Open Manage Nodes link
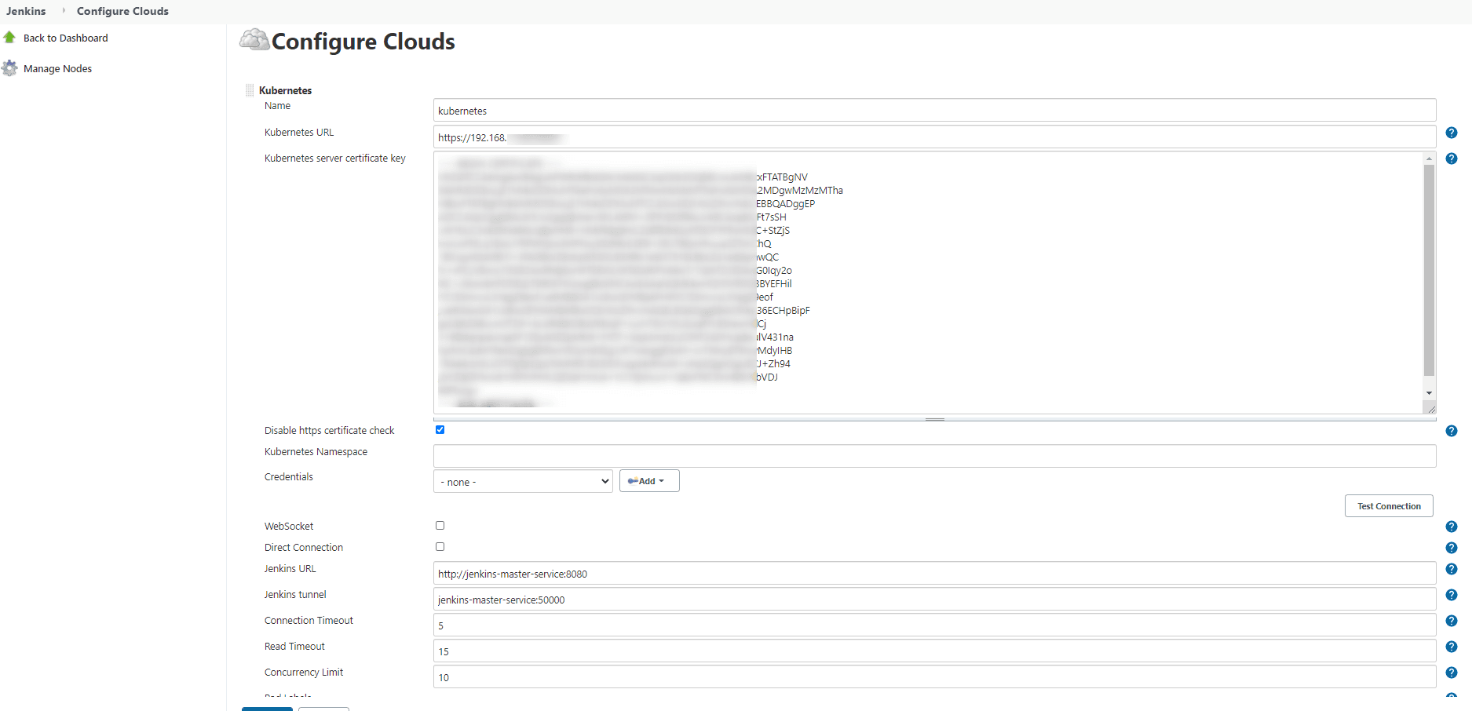Viewport: 1472px width, 711px height. tap(57, 68)
